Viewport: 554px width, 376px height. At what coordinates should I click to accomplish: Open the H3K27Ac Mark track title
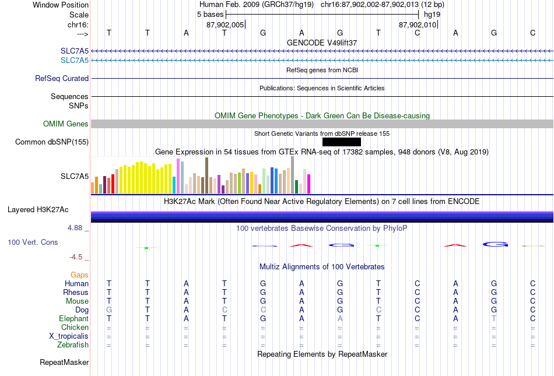[322, 202]
